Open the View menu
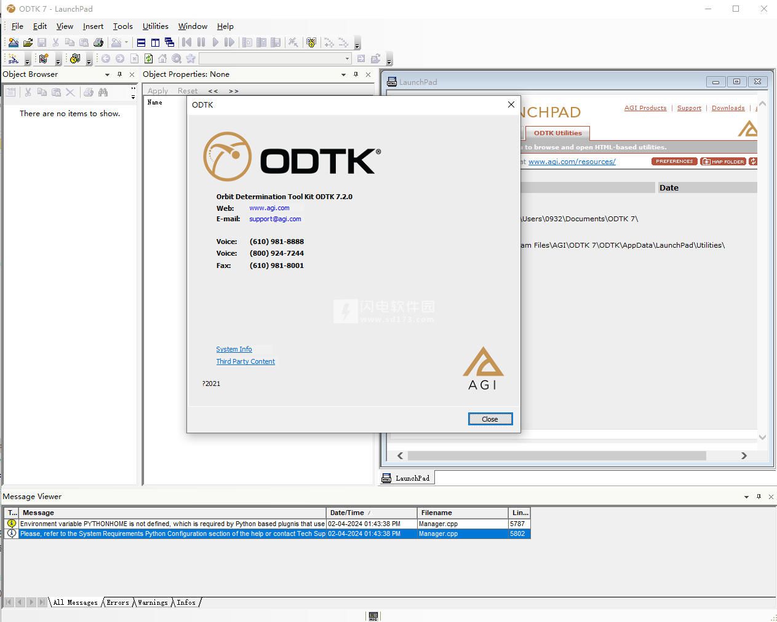This screenshot has height=622, width=777. point(65,26)
